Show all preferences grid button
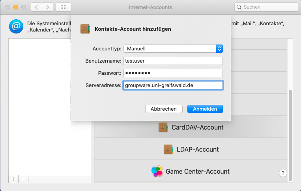Screen dimensions: 301x191 click(x=64, y=7)
